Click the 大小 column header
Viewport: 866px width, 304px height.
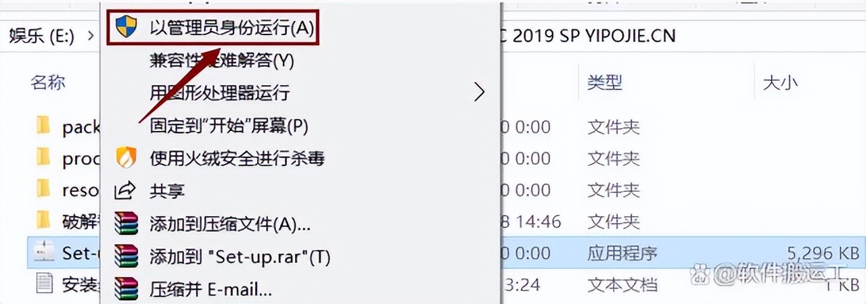coord(780,82)
